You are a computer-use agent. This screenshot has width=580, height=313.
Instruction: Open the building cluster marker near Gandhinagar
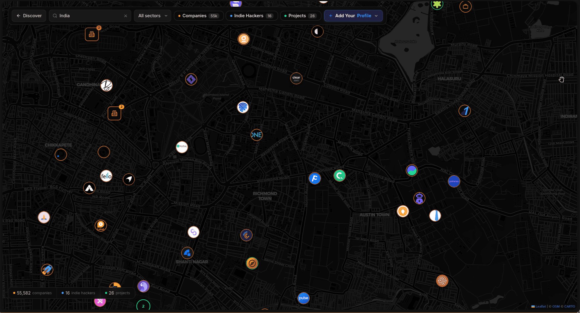click(x=114, y=113)
